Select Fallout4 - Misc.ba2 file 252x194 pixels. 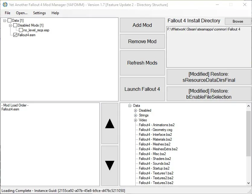click(152, 154)
